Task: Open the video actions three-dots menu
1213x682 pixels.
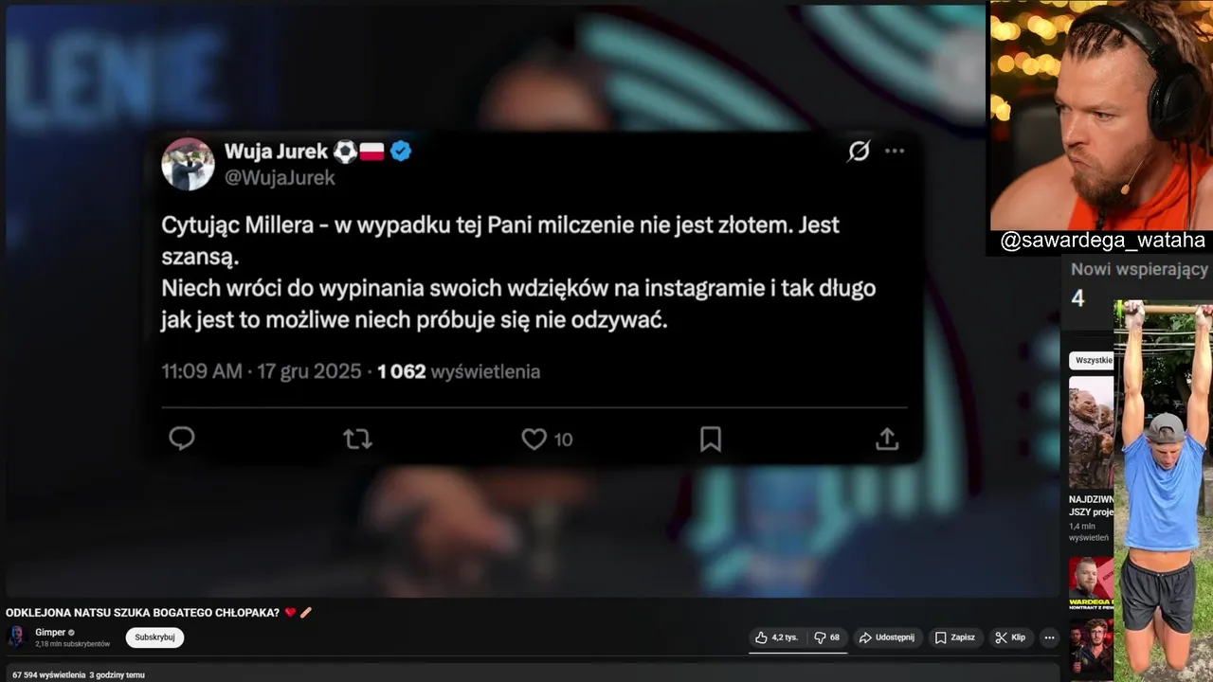Action: tap(1049, 637)
